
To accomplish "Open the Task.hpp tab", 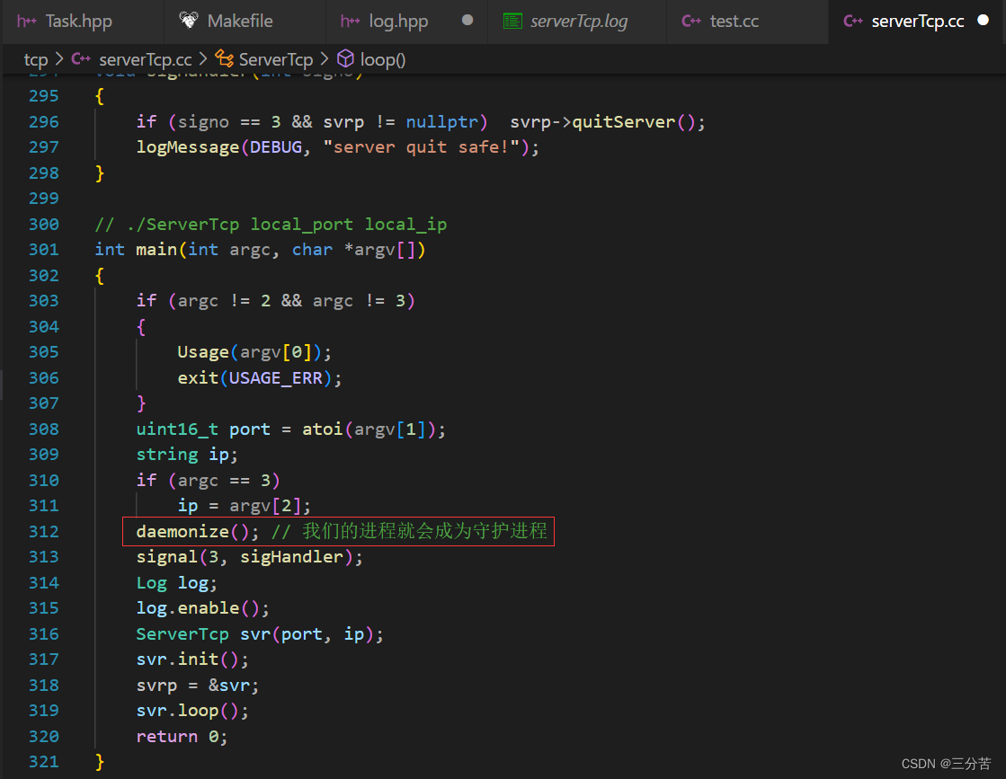I will [79, 22].
